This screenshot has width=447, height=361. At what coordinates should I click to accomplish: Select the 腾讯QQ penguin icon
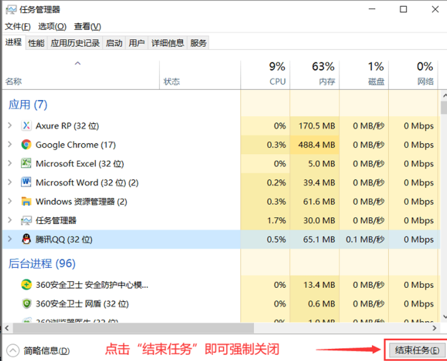click(x=26, y=239)
